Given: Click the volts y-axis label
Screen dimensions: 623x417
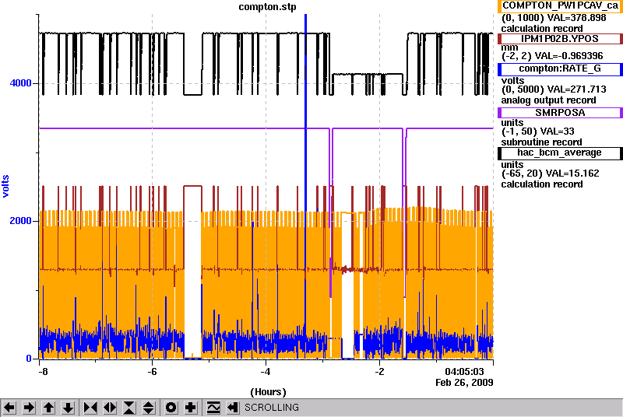Looking at the screenshot, I should point(5,186).
